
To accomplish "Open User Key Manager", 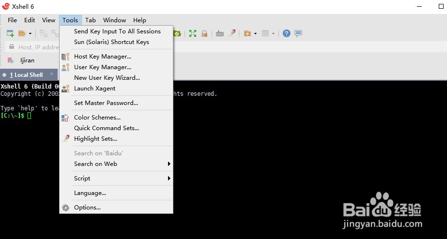I will pos(116,67).
